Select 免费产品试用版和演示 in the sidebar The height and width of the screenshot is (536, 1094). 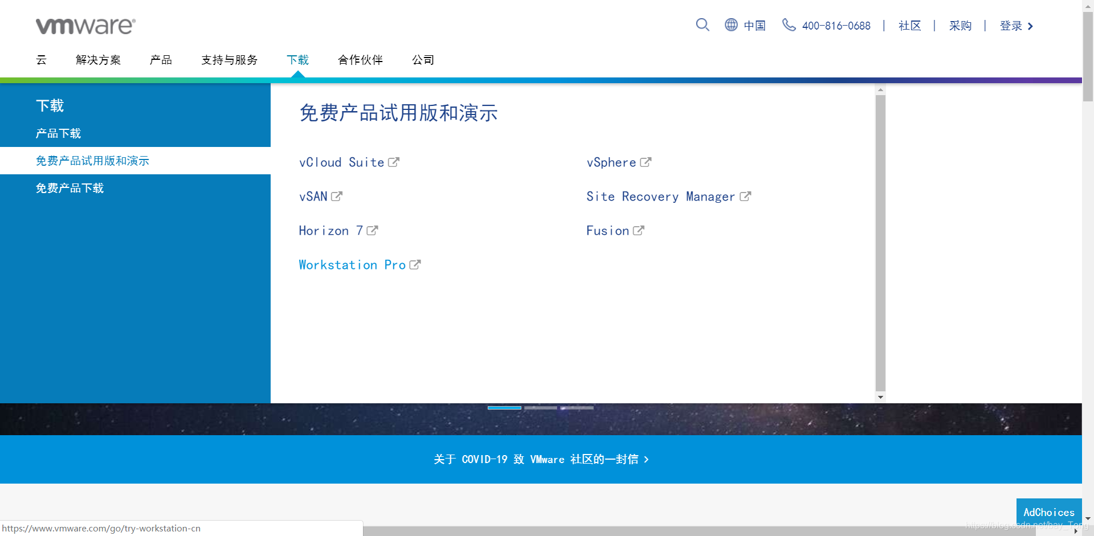pyautogui.click(x=92, y=161)
